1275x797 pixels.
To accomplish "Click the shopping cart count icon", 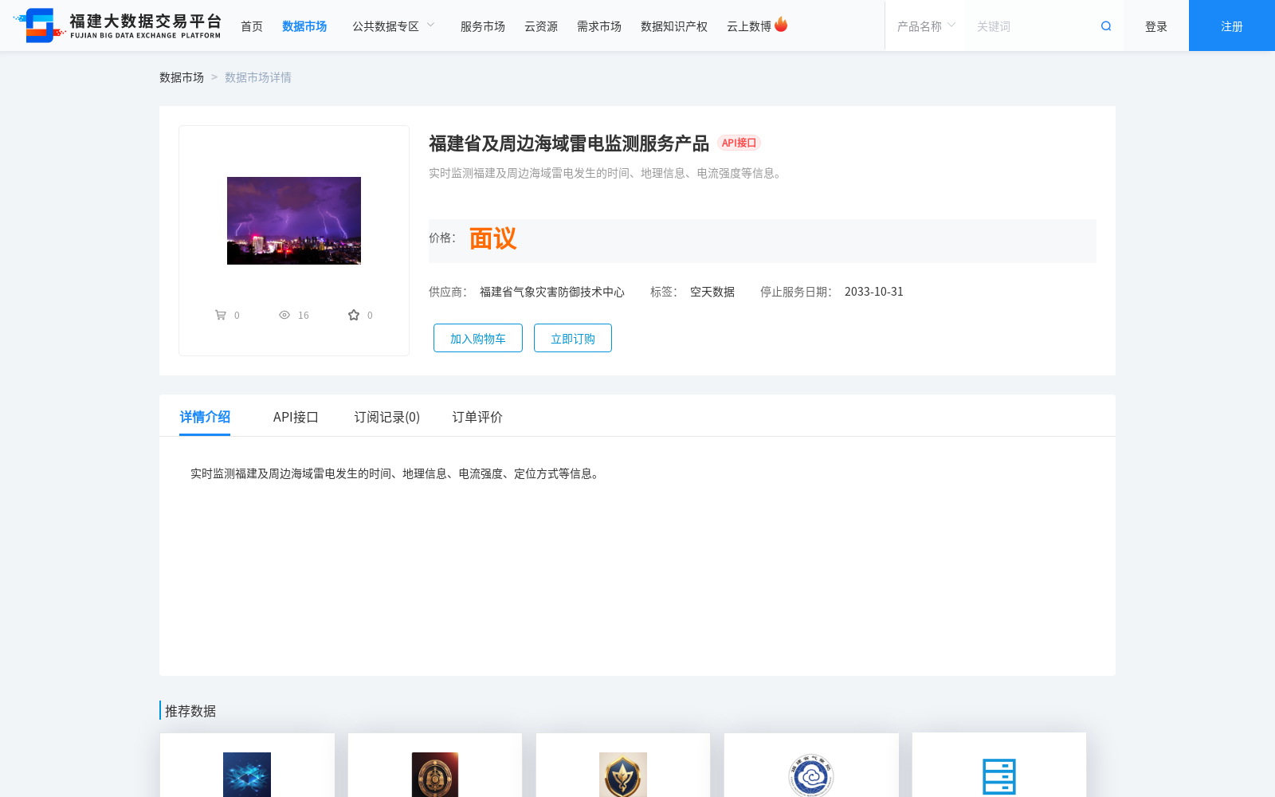I will tap(221, 315).
